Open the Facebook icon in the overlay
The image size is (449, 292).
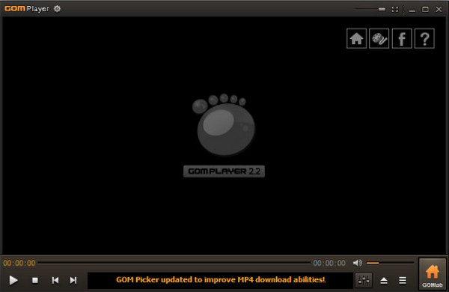click(402, 38)
